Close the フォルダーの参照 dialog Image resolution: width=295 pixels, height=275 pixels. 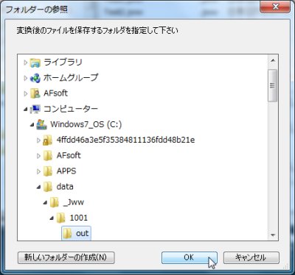coord(275,7)
